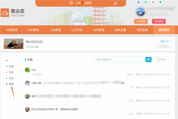This screenshot has height=119, width=178.
Task: Click the Apple client download icon
Action: point(153,2)
